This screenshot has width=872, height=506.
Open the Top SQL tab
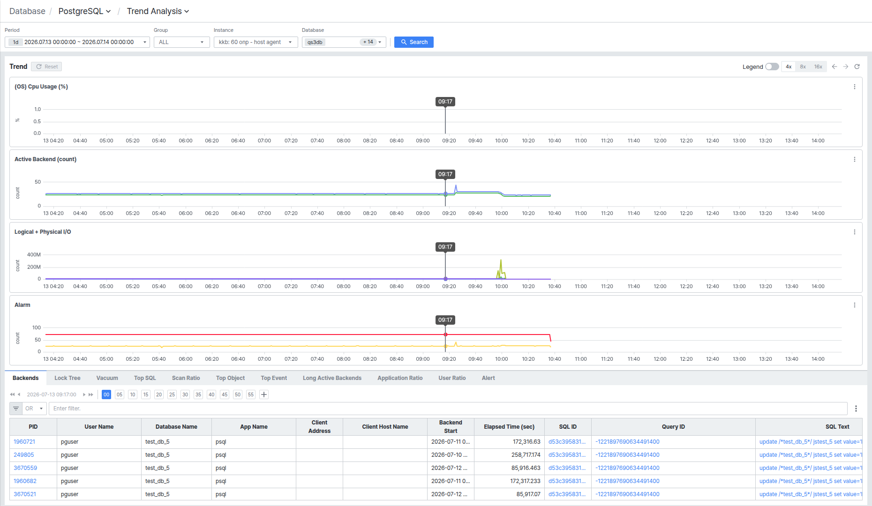click(x=145, y=378)
